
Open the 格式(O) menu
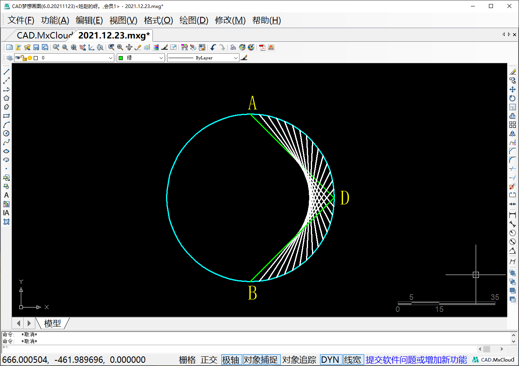click(158, 20)
